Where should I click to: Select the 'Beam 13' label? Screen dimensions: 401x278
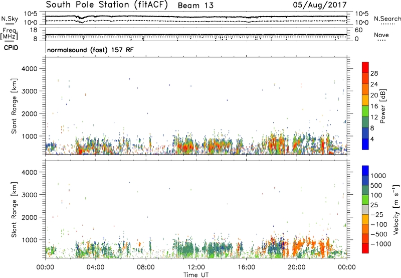(195, 6)
